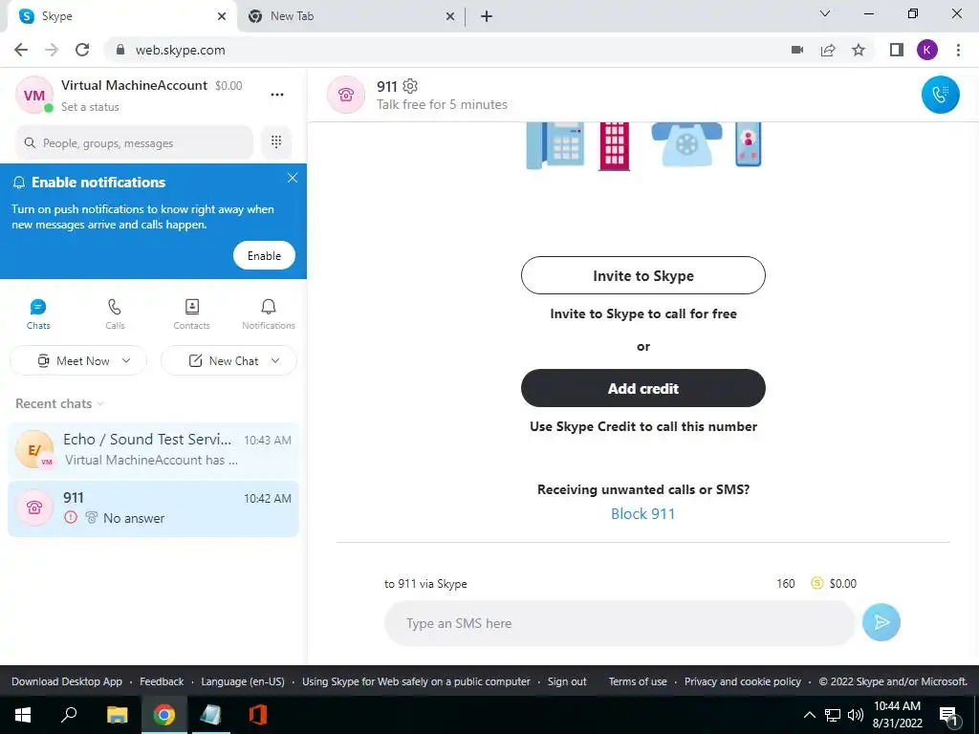The width and height of the screenshot is (979, 734).
Task: Open the Feedback footer link
Action: [162, 681]
